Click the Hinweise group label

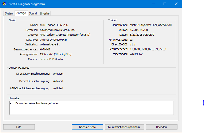click(14, 98)
